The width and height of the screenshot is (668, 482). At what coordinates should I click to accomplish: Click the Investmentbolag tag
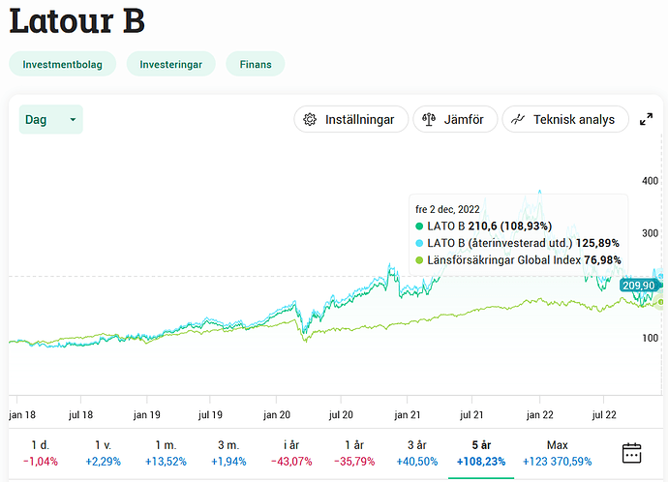[x=62, y=64]
